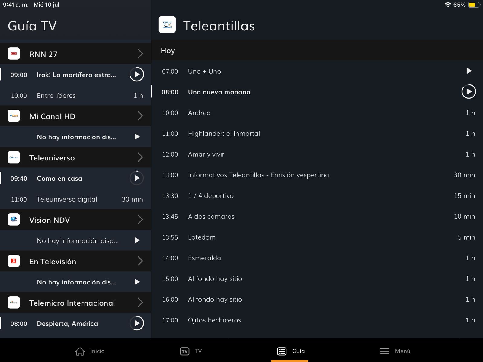Image resolution: width=483 pixels, height=362 pixels.
Task: Select Esmeralda at 14:00
Action: pyautogui.click(x=317, y=258)
